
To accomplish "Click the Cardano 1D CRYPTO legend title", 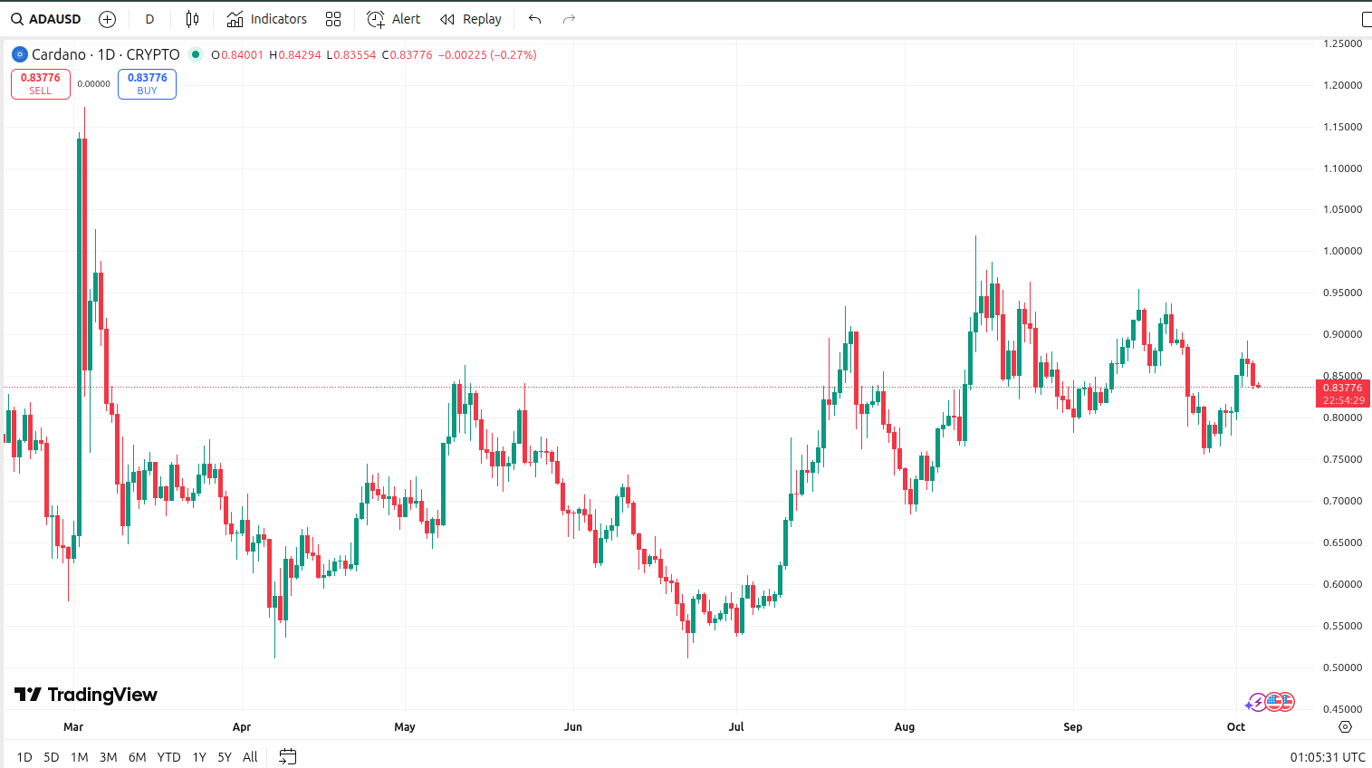I will 105,54.
